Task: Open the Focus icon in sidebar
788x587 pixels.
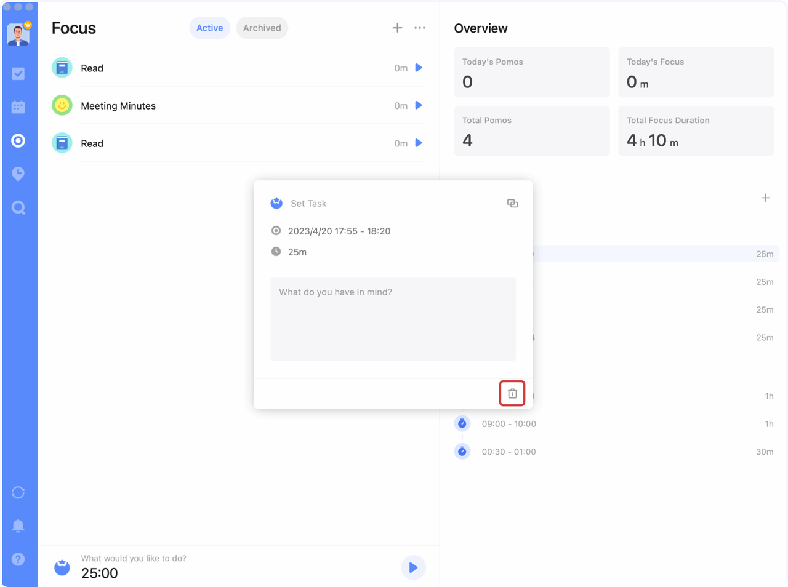Action: point(18,141)
